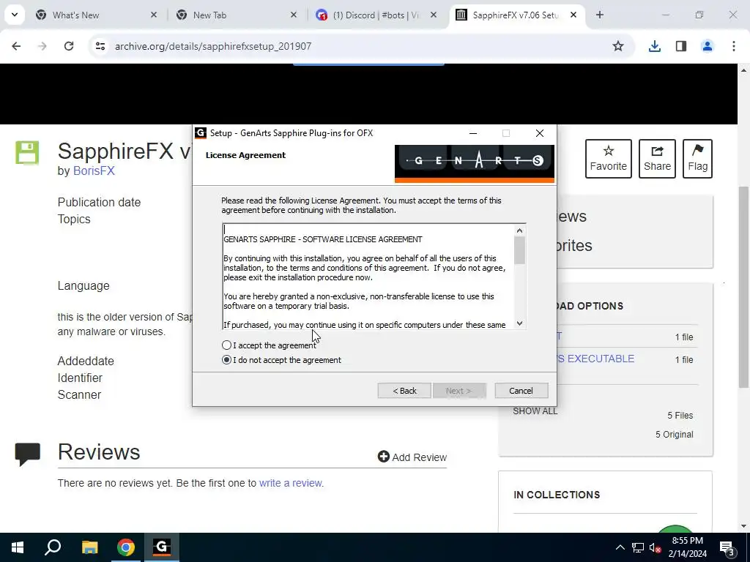Open Chrome profile icon
Screen dimensions: 750x562
point(708,46)
